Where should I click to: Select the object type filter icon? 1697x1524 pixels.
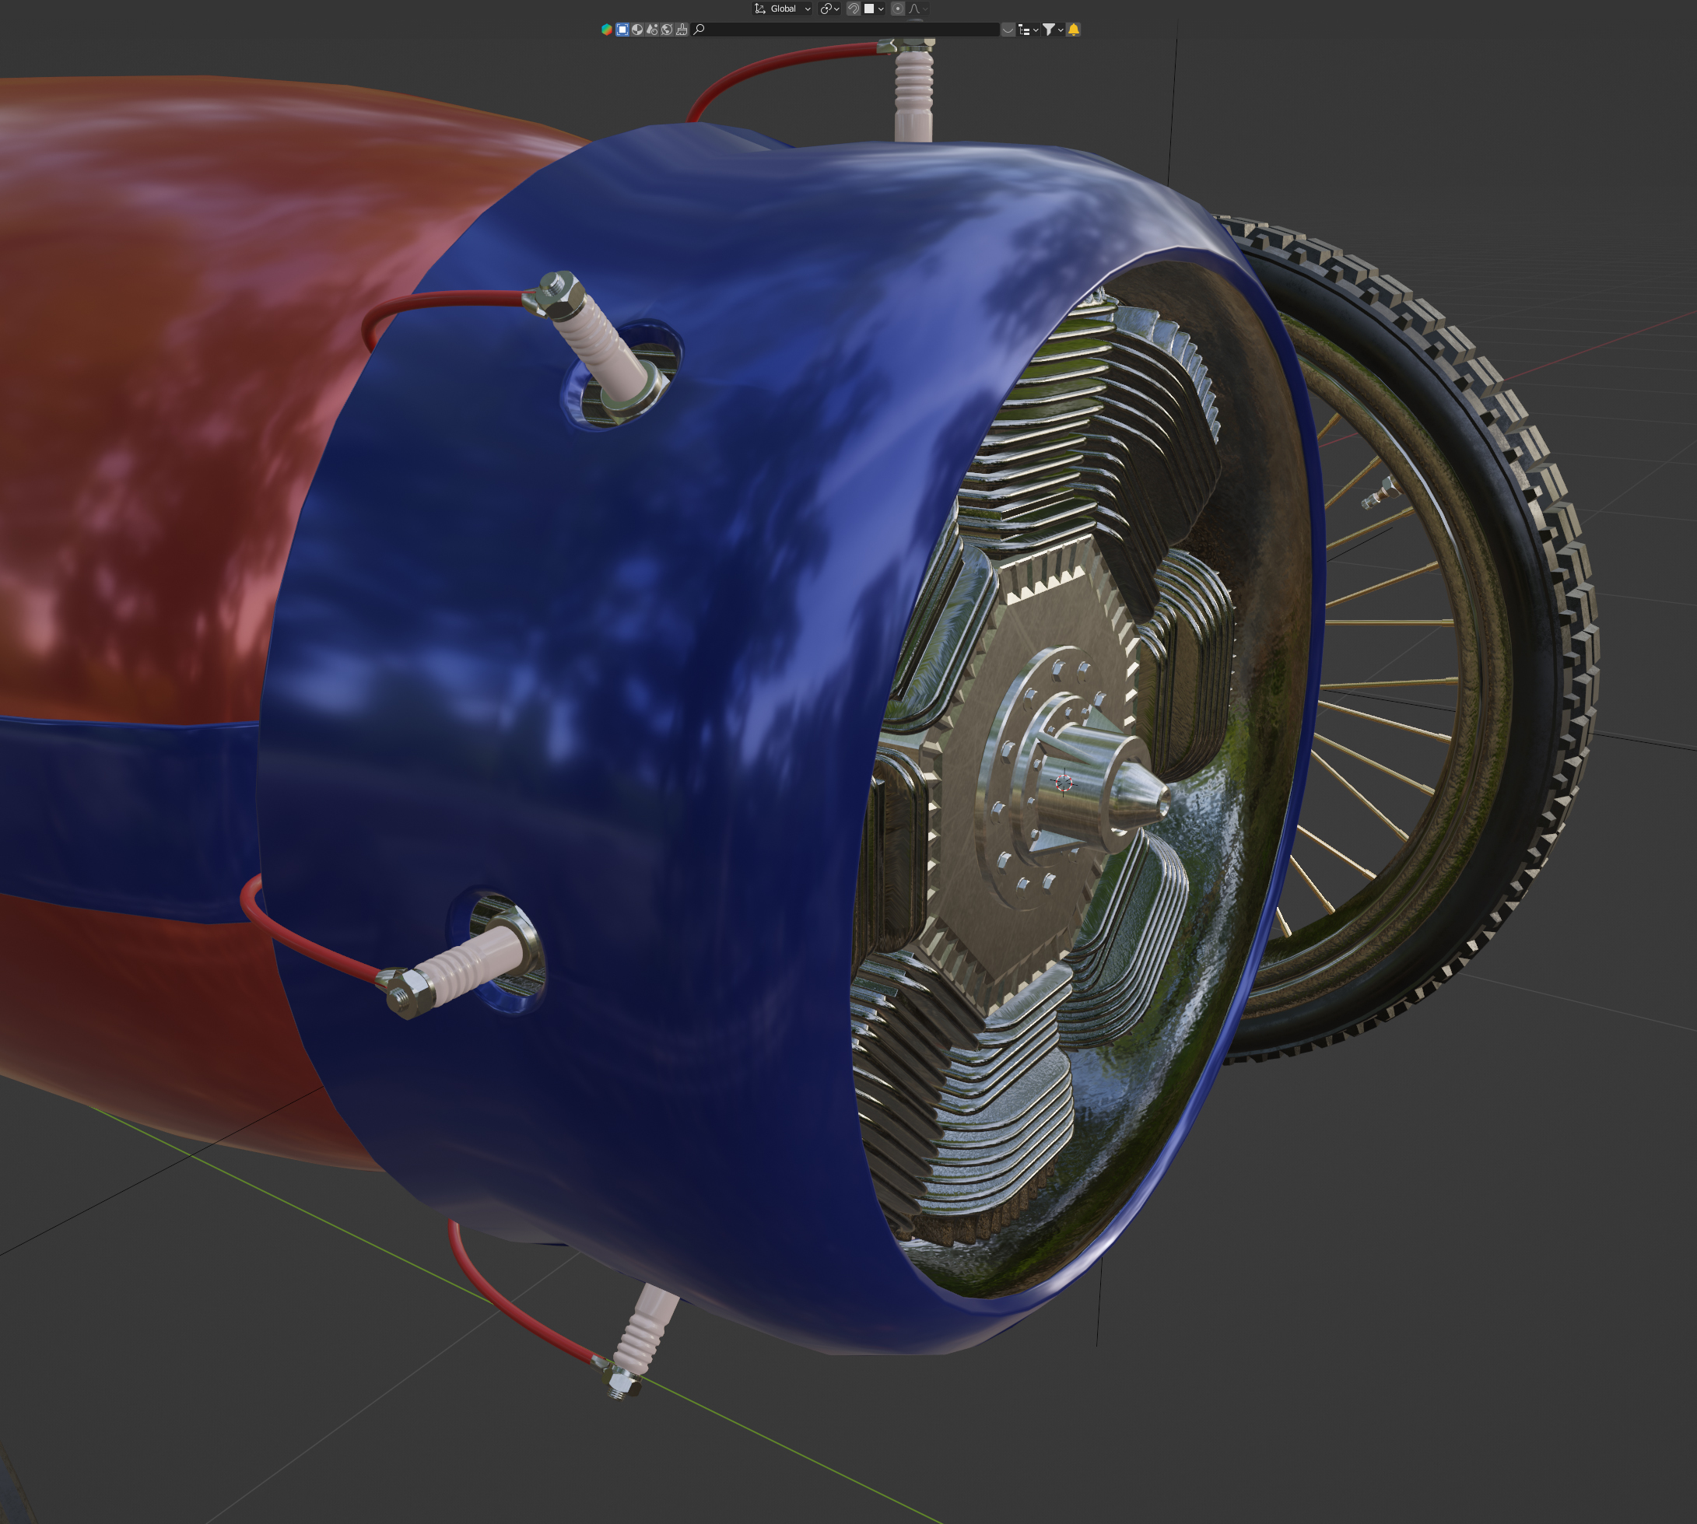point(622,30)
